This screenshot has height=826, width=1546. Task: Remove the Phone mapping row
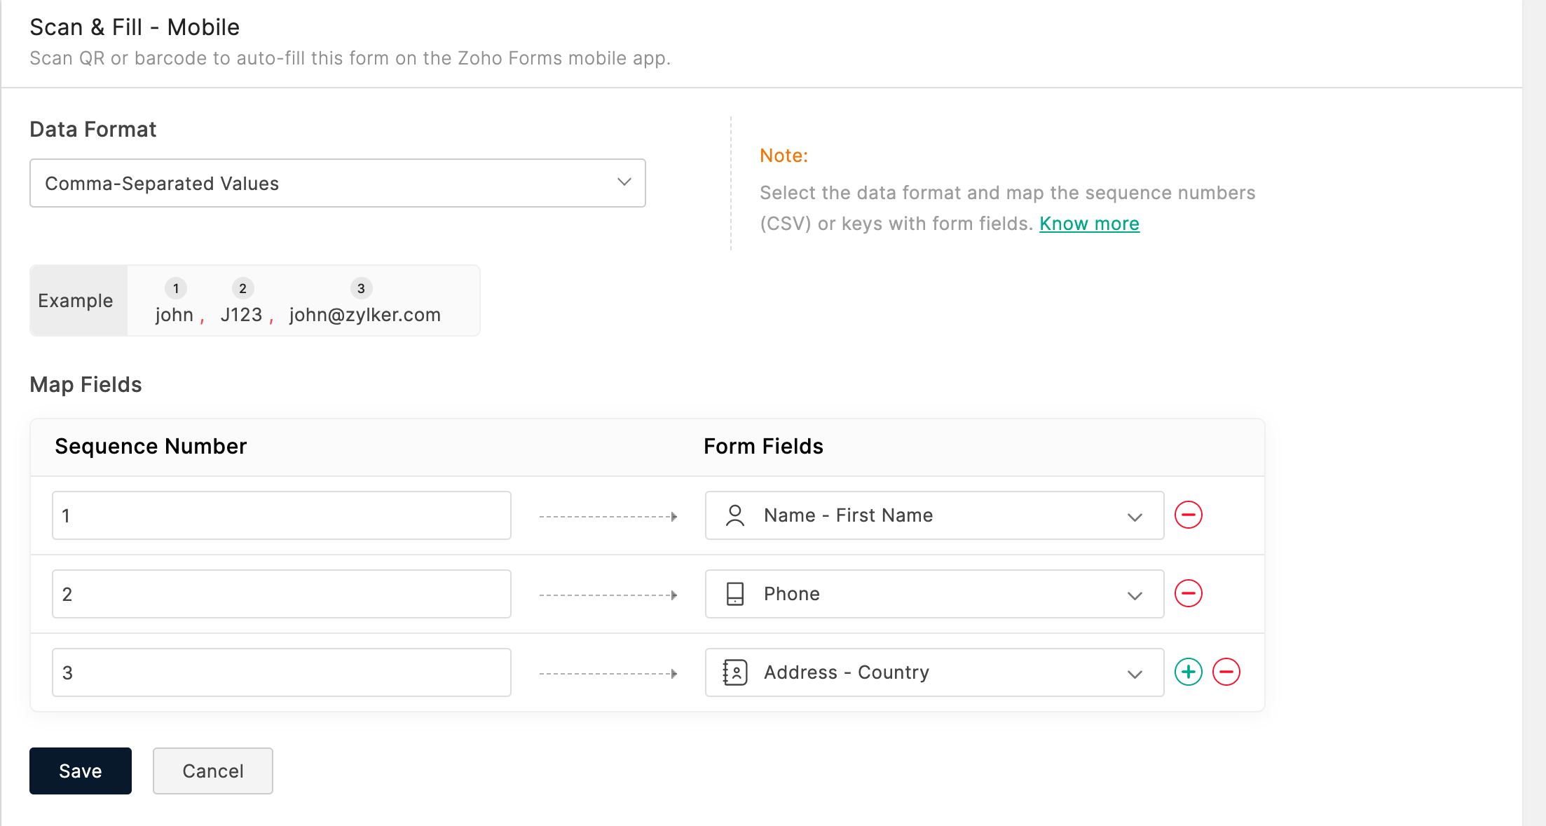(x=1188, y=594)
